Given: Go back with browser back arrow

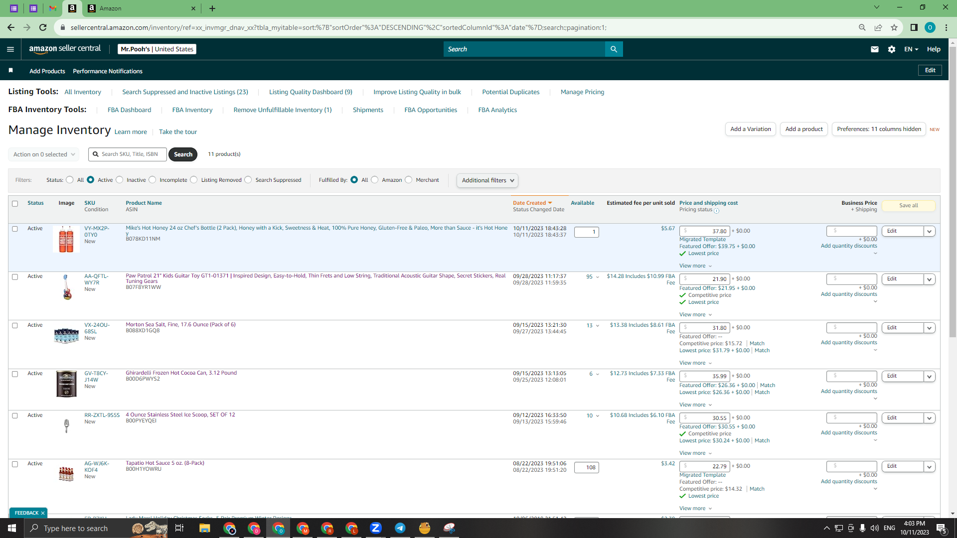Looking at the screenshot, I should tap(11, 27).
